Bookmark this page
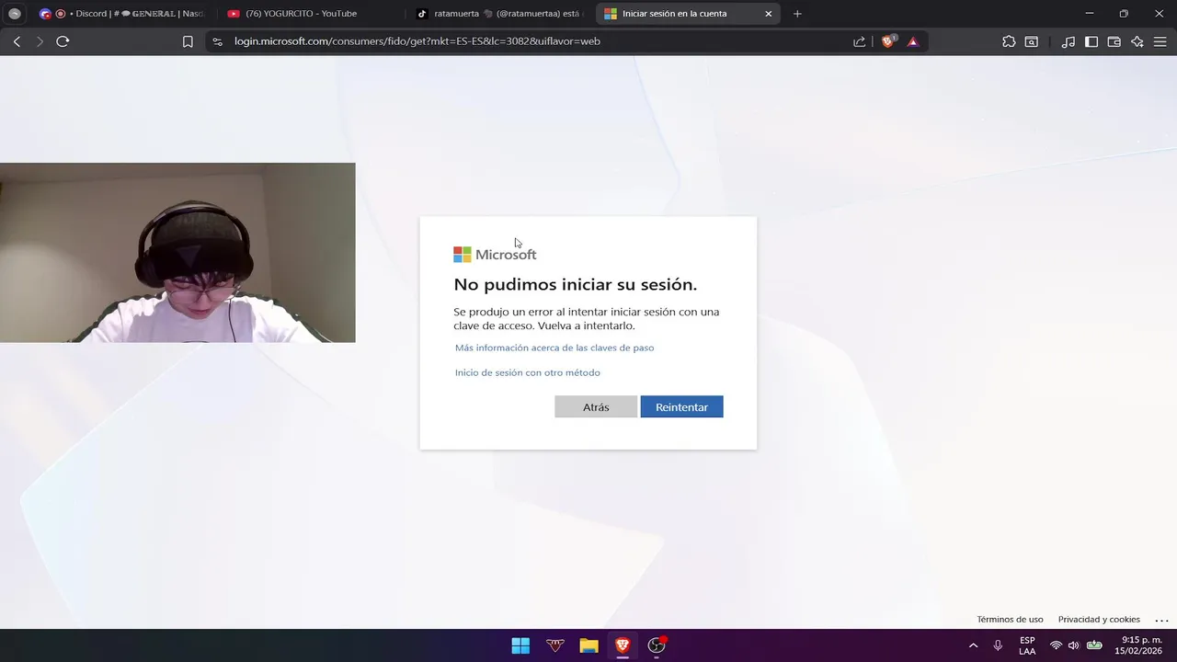Screen dimensions: 1177x662 (x=188, y=41)
